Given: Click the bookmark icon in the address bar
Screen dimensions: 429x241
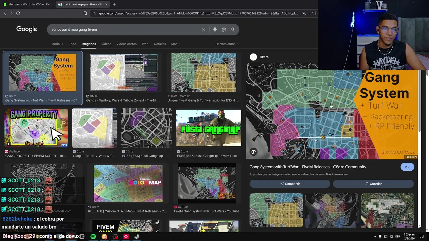Looking at the screenshot, I should pyautogui.click(x=85, y=13).
